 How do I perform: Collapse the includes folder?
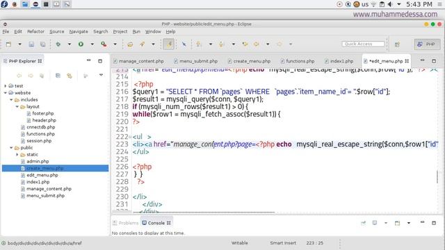[x=11, y=99]
